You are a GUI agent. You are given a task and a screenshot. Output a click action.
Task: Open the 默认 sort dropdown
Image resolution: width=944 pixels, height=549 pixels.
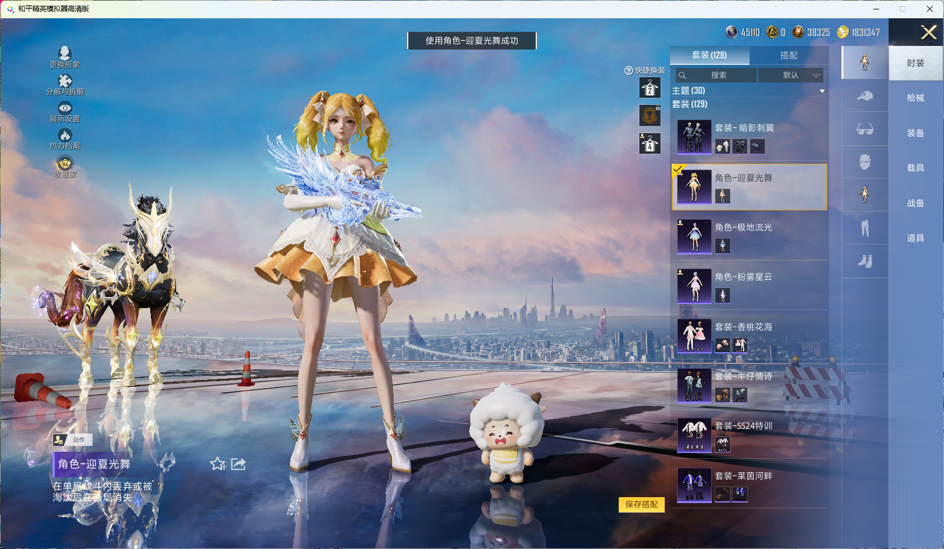(791, 75)
